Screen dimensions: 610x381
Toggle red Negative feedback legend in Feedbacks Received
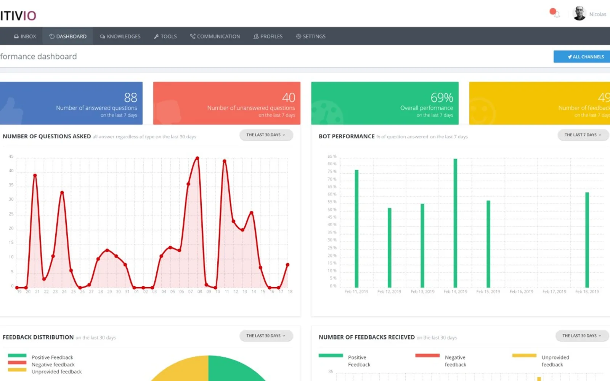[441, 360]
